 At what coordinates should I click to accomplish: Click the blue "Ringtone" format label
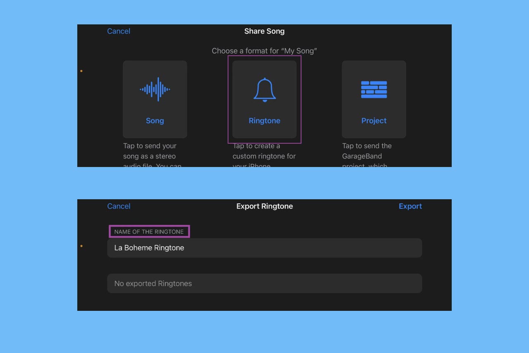tap(264, 121)
